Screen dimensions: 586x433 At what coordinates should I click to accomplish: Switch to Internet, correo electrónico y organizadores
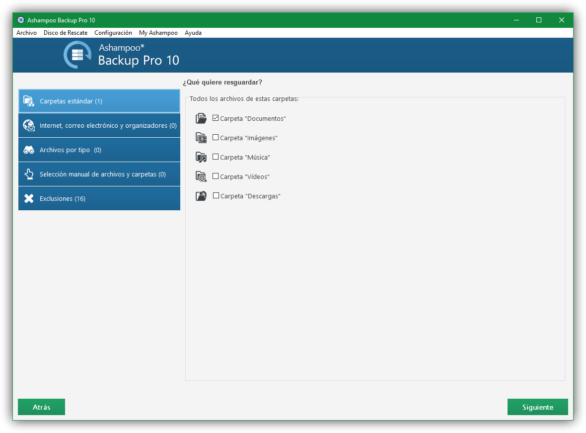click(99, 125)
